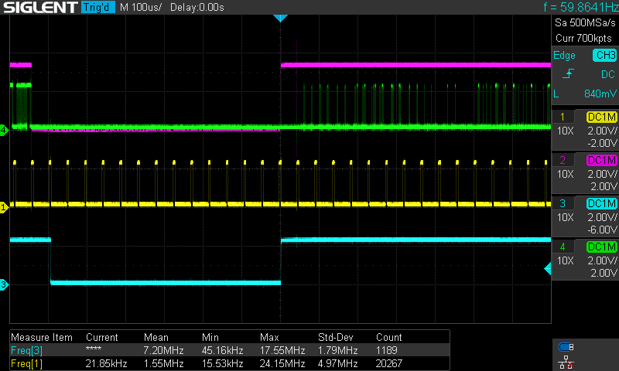The width and height of the screenshot is (619, 371).
Task: Click the trigger level arrow on the right edge
Action: coord(548,269)
